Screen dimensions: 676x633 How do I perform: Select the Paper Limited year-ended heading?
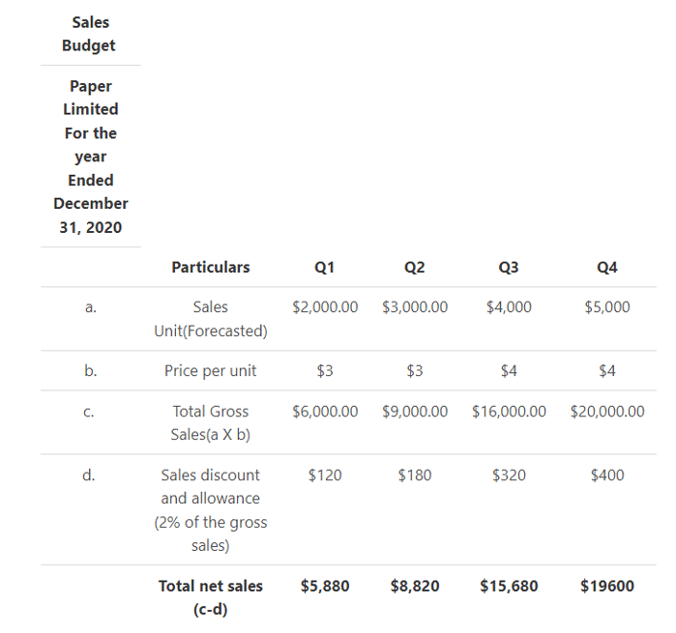pyautogui.click(x=91, y=157)
